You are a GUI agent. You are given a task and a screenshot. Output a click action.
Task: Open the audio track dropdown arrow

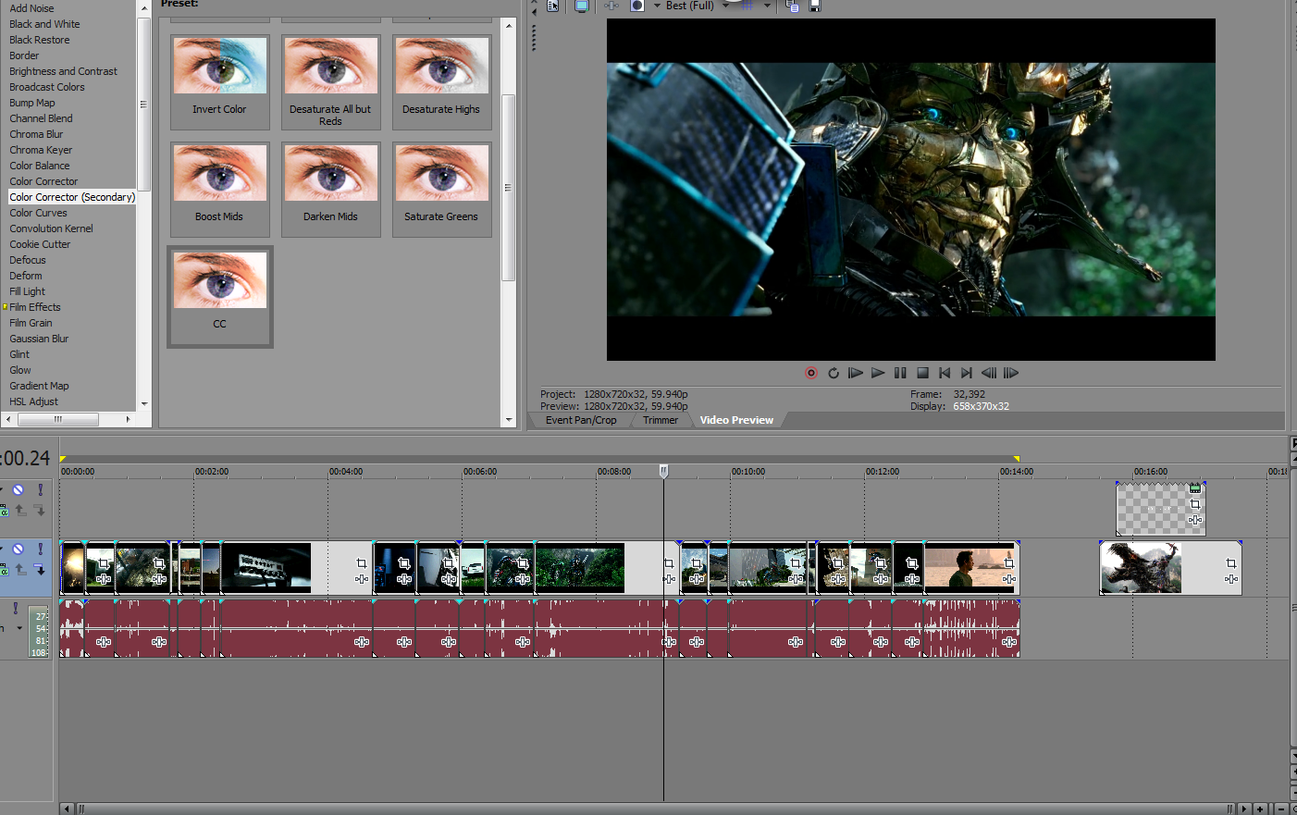[x=19, y=629]
